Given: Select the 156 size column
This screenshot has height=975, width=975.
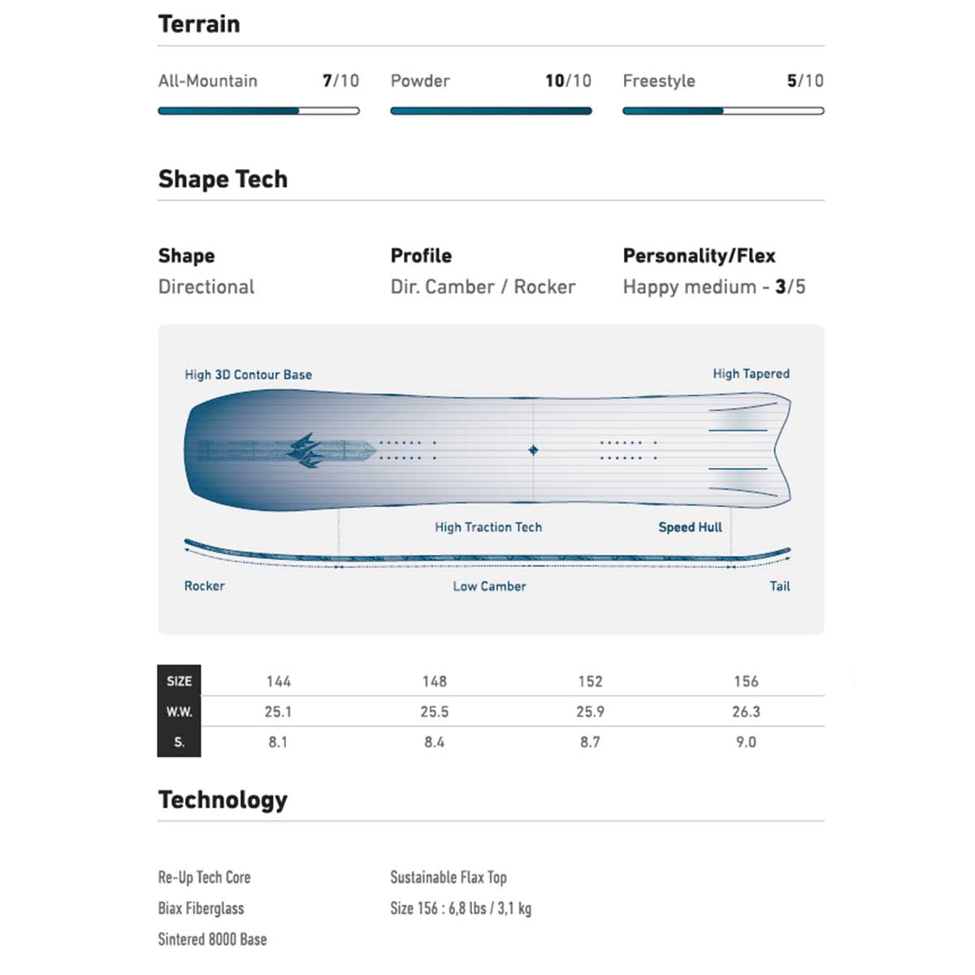Looking at the screenshot, I should 746,682.
